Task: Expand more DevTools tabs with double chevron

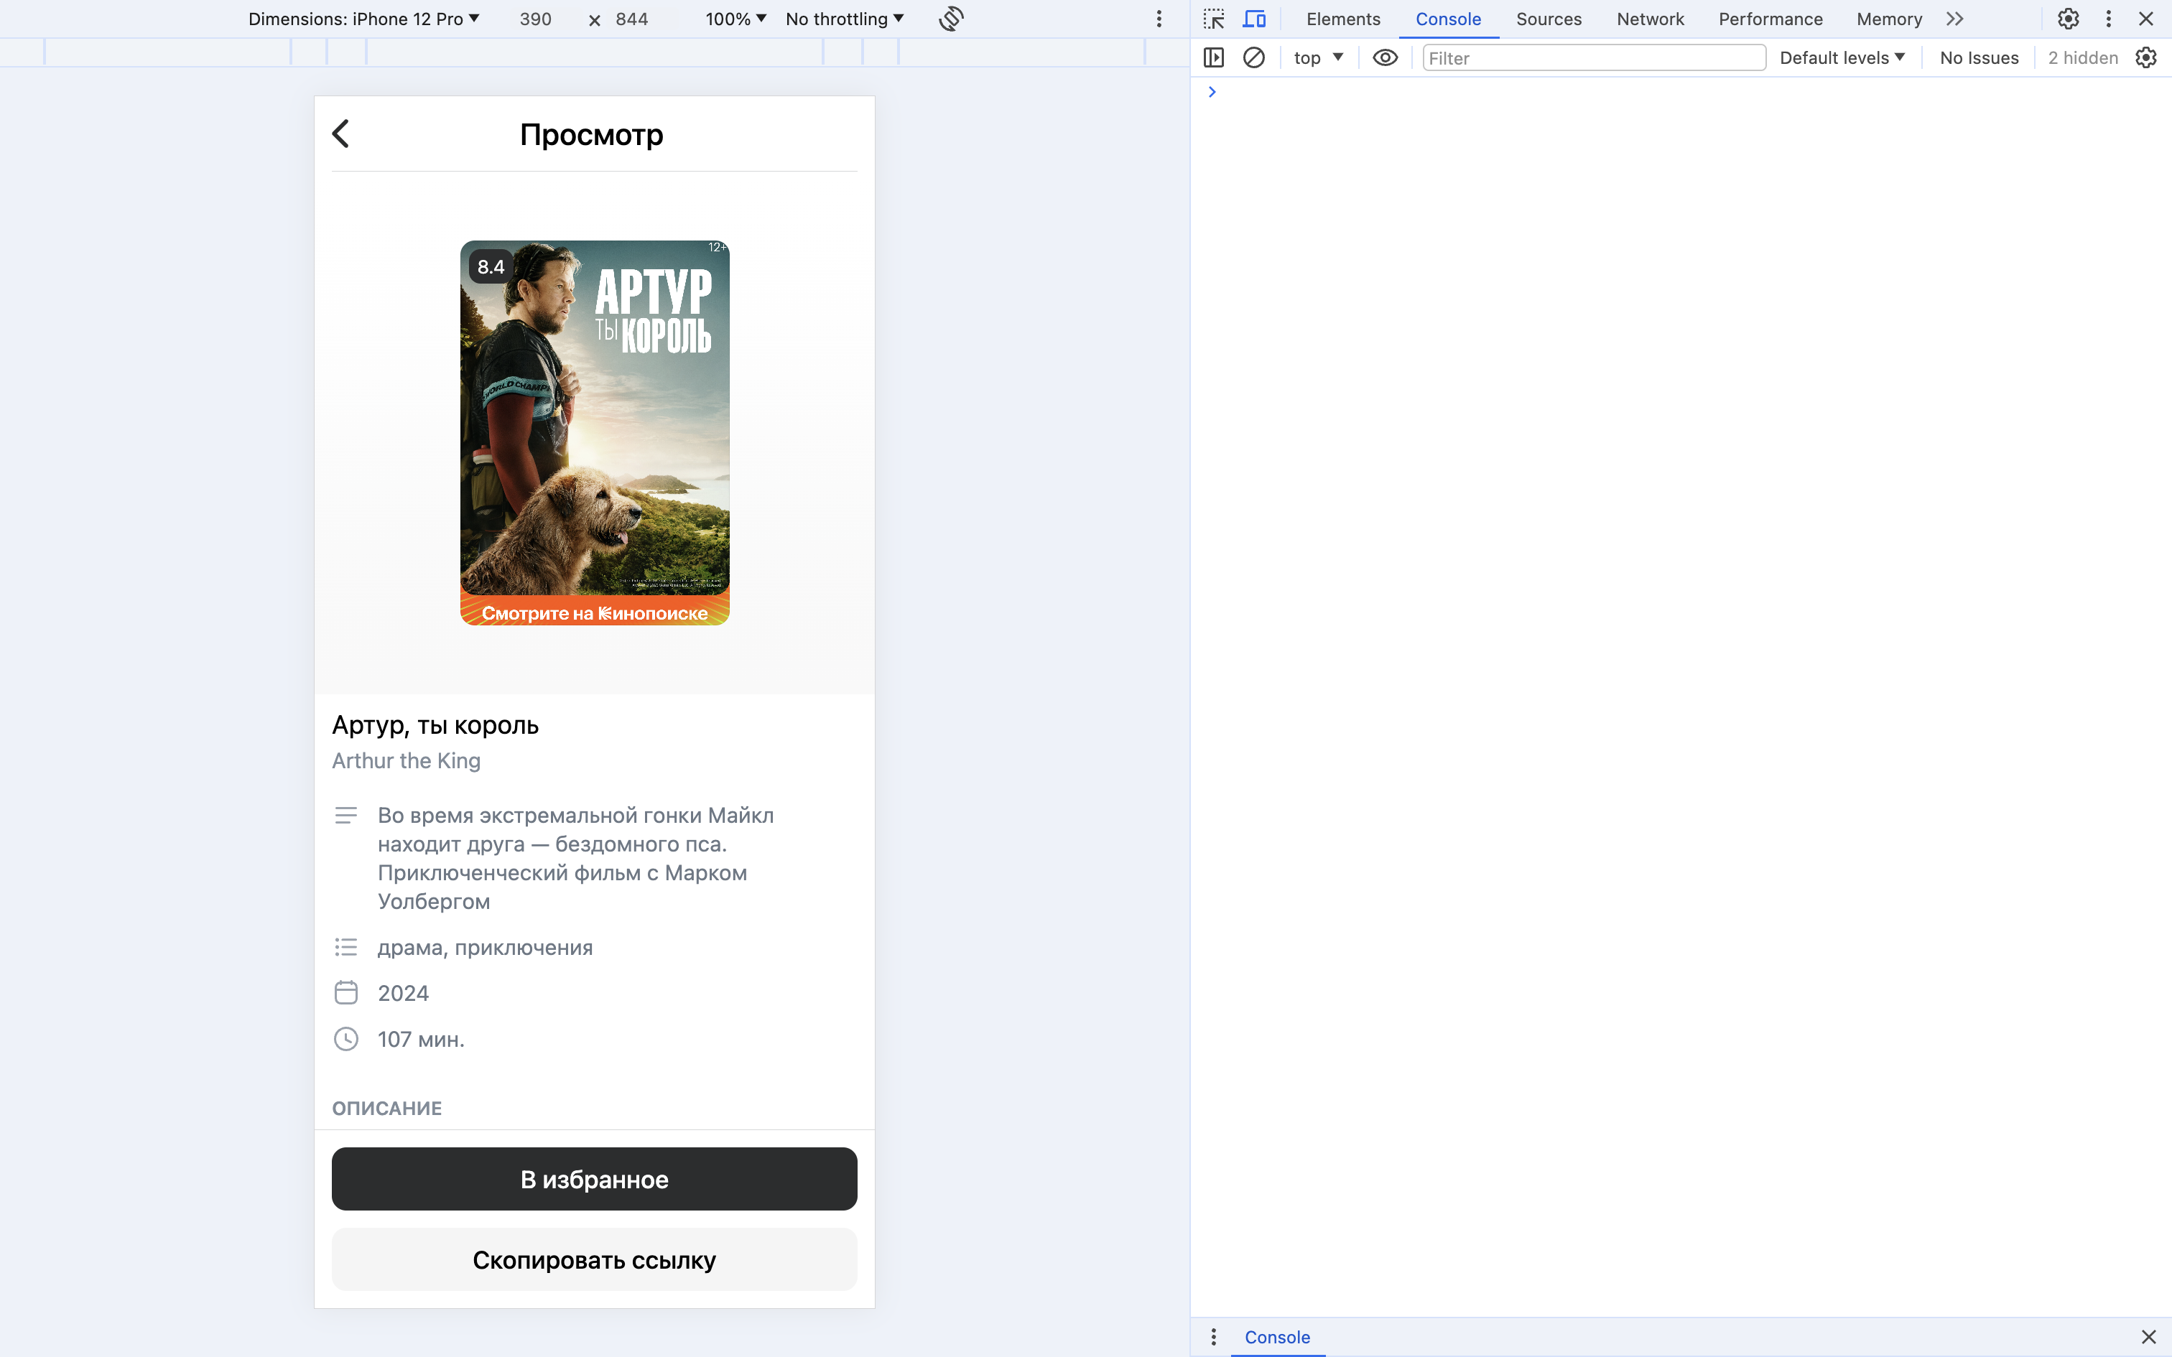Action: [x=1955, y=19]
